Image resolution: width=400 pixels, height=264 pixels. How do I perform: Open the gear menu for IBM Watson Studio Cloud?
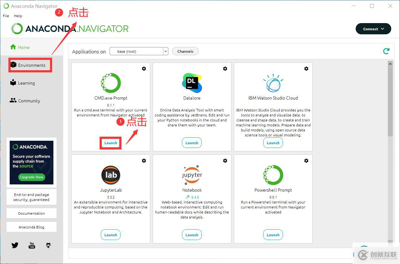click(306, 69)
